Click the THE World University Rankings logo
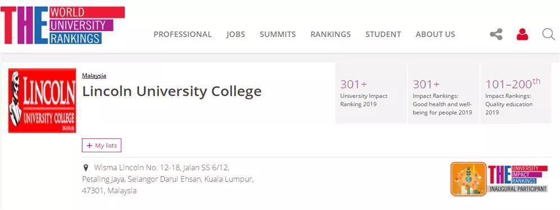 (x=62, y=25)
